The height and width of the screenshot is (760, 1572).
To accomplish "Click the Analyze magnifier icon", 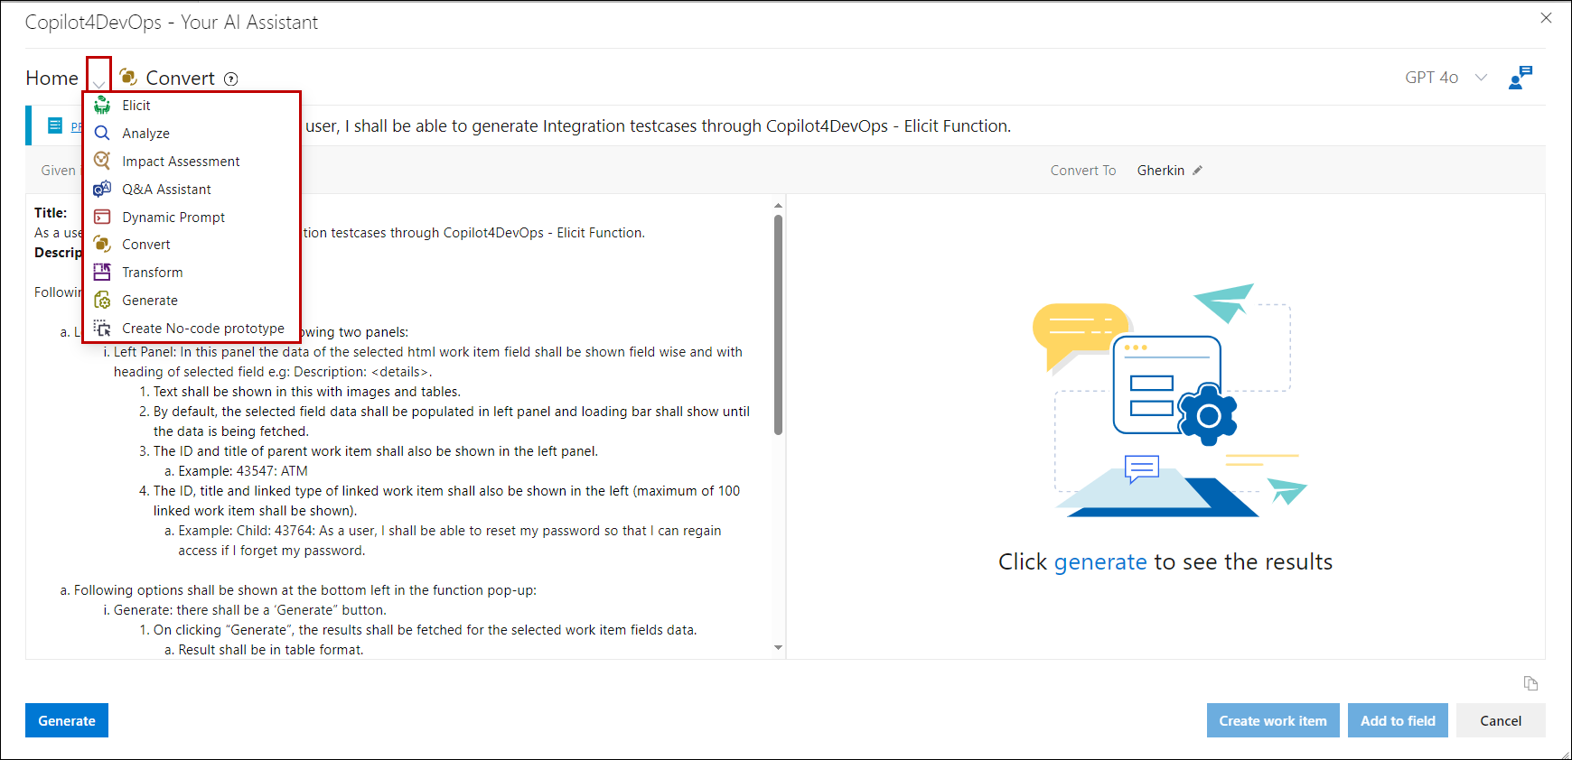I will click(102, 134).
